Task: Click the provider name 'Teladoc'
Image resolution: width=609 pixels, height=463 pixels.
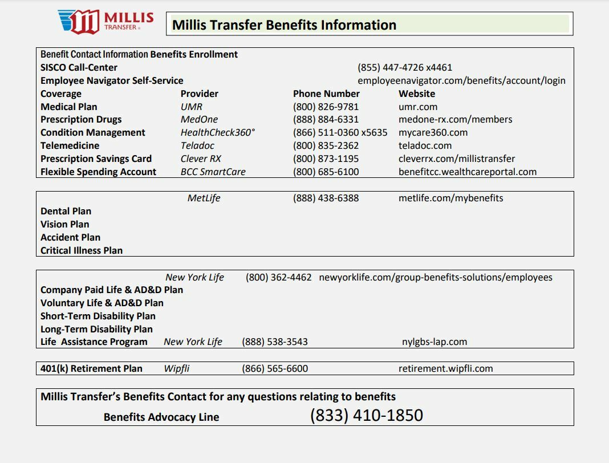Action: tap(197, 145)
